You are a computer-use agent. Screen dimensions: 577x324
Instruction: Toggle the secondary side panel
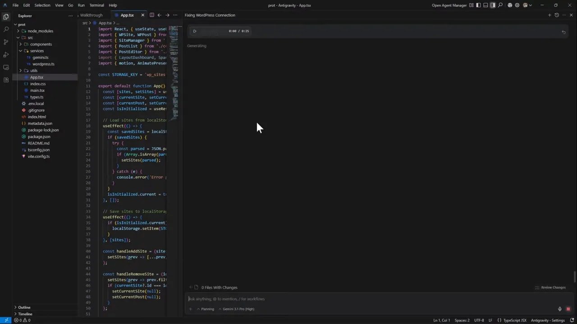point(493,5)
